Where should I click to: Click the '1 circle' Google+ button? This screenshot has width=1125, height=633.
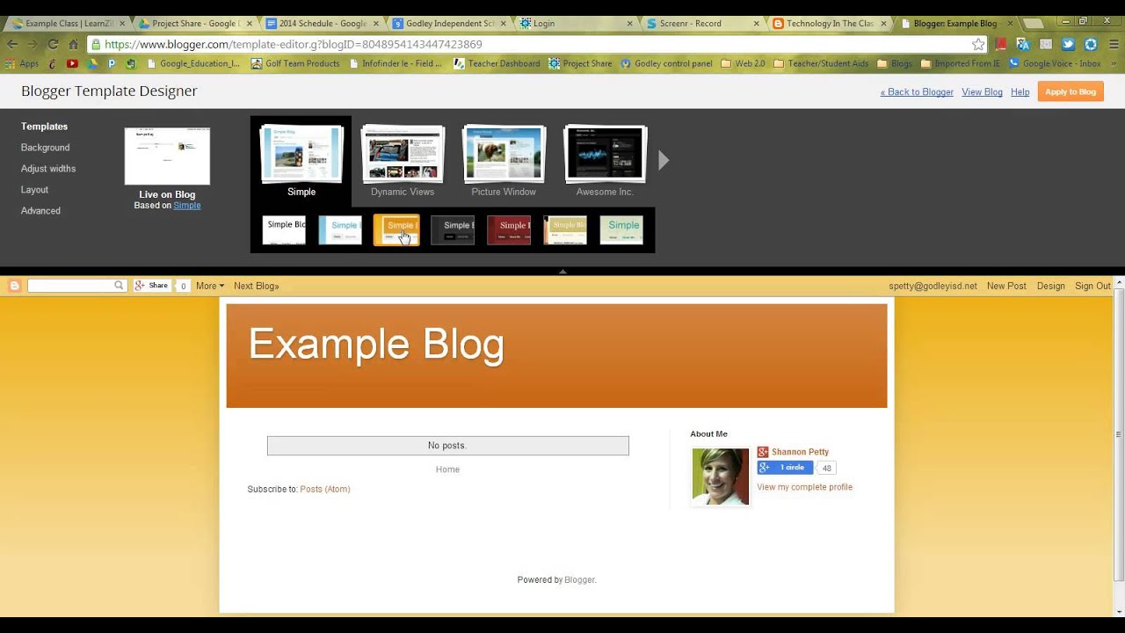tap(785, 468)
